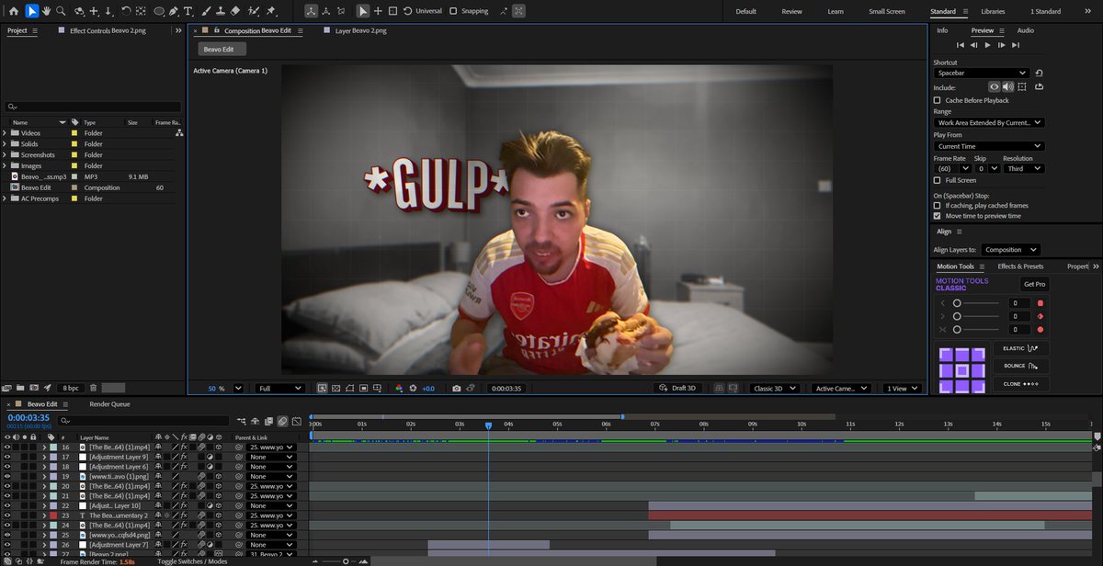Enable Cache Before Playback checkbox

click(x=937, y=100)
